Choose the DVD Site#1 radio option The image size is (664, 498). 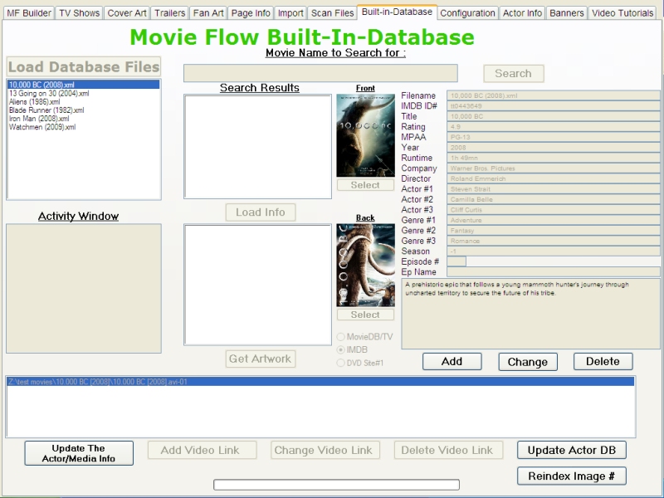point(341,363)
